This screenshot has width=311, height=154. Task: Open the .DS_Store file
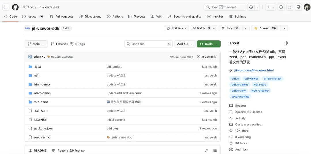coord(41,111)
